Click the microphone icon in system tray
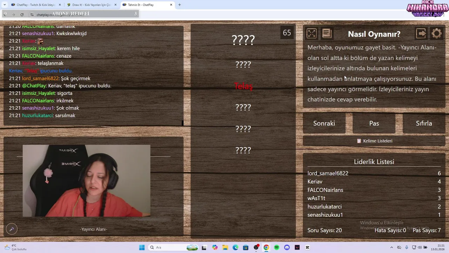This screenshot has height=253, width=449. click(x=407, y=247)
